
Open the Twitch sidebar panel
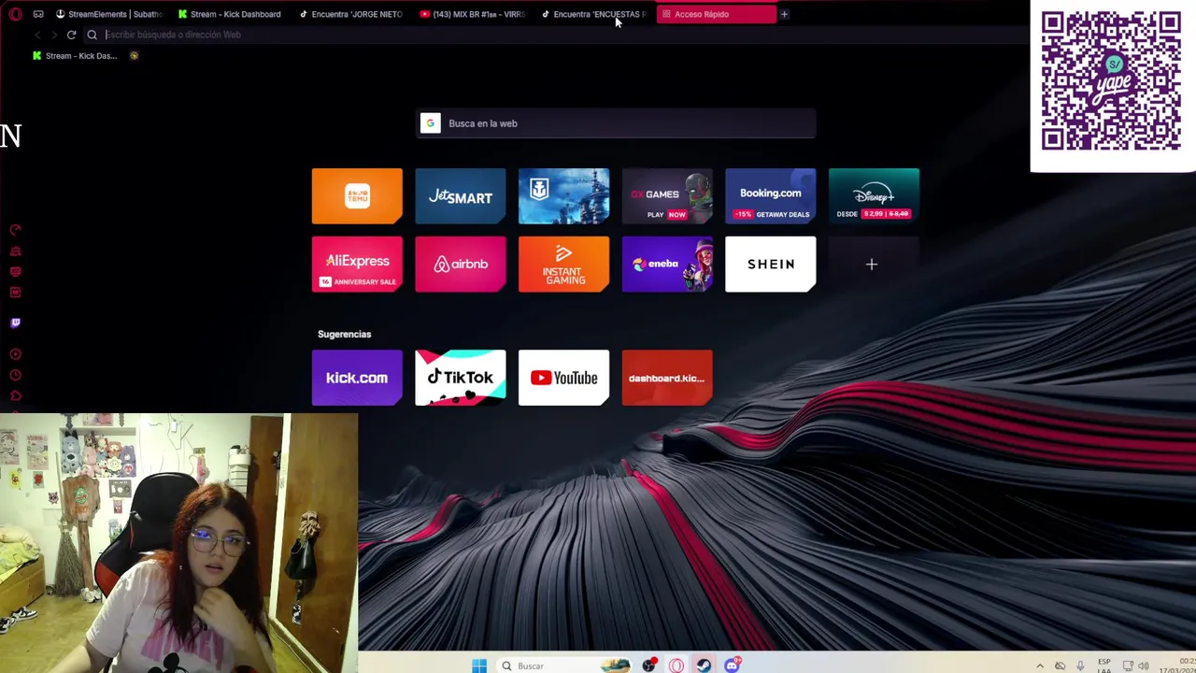click(x=15, y=322)
